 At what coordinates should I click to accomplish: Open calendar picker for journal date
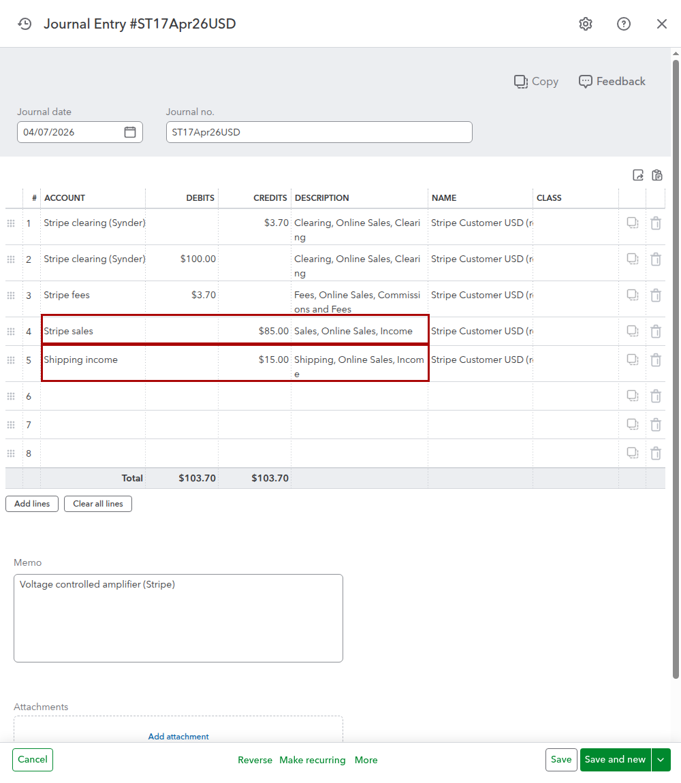tap(130, 132)
